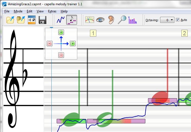
Task: Click the eye view icon
Action: click(x=100, y=20)
